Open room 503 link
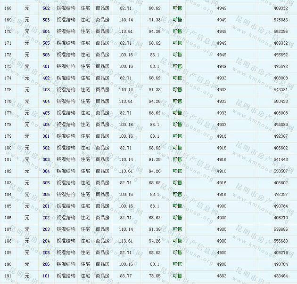 tap(46, 20)
